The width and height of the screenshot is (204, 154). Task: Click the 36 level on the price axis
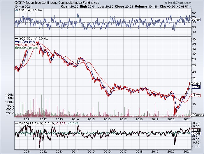(194, 40)
